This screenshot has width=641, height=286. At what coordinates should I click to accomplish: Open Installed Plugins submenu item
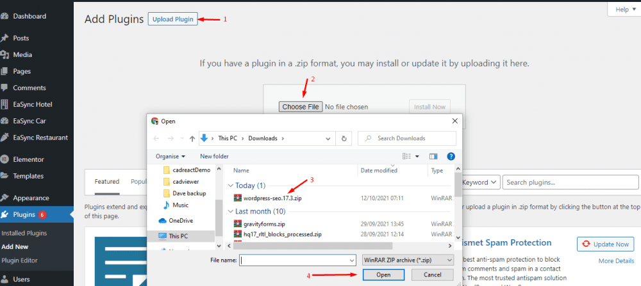[x=24, y=234]
